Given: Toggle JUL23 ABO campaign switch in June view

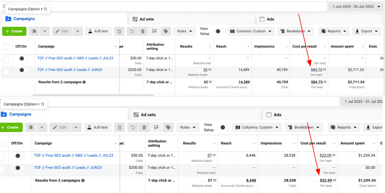Looking at the screenshot, I should click(x=24, y=58).
